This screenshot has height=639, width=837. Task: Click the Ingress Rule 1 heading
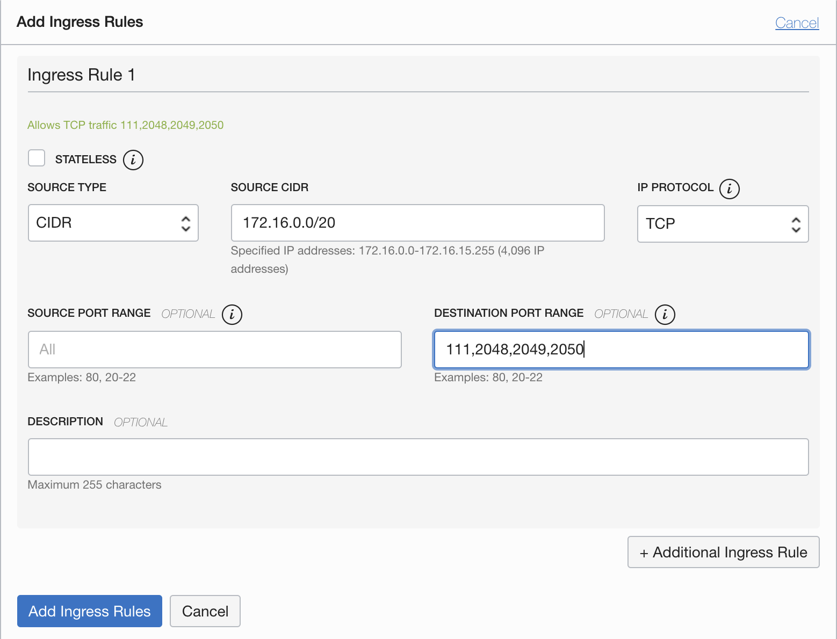click(x=81, y=75)
